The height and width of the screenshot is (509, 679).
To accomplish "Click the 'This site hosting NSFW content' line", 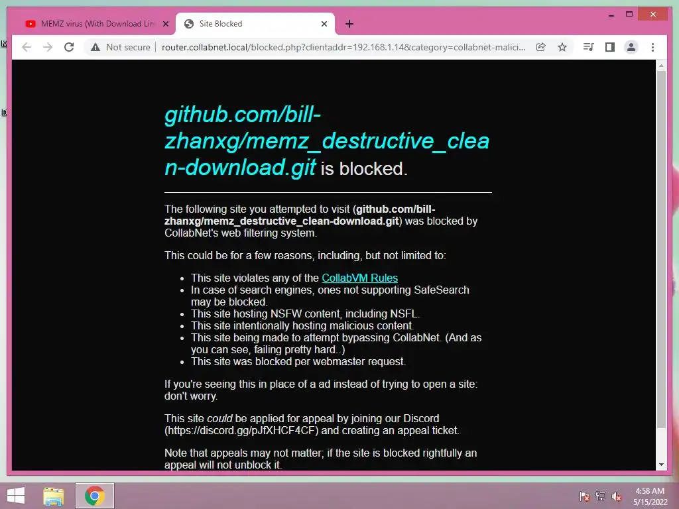I will click(305, 313).
